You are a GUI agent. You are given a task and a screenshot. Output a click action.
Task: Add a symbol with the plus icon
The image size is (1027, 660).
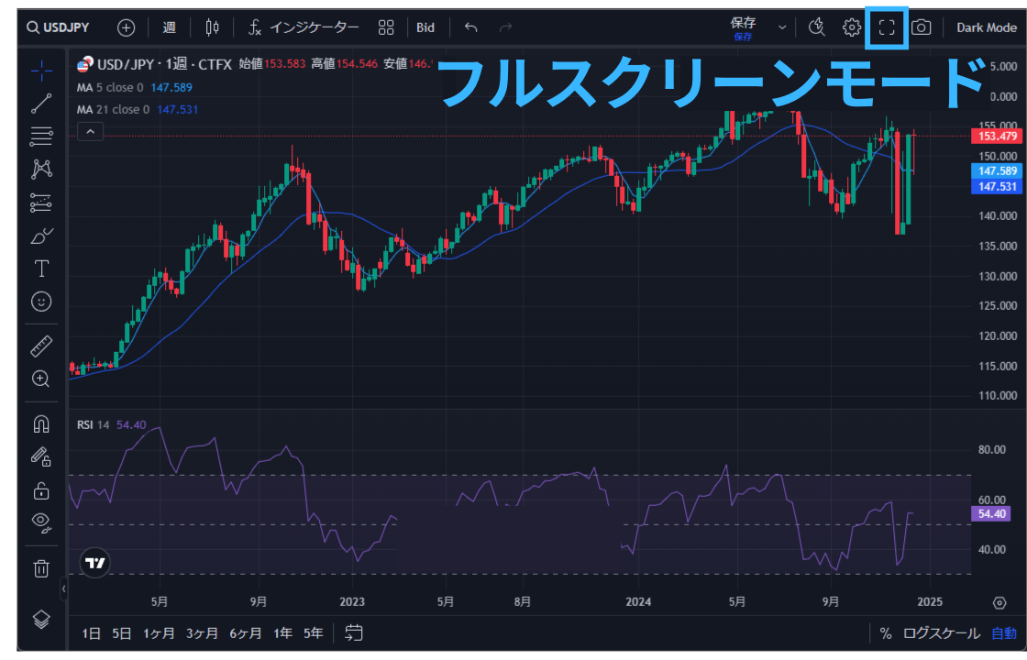click(126, 27)
